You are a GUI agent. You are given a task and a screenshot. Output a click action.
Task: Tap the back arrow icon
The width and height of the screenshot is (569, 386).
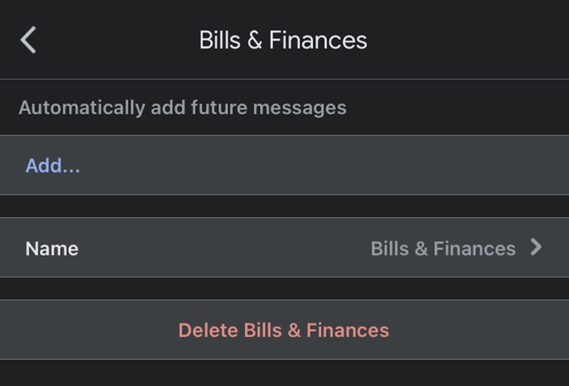click(28, 40)
